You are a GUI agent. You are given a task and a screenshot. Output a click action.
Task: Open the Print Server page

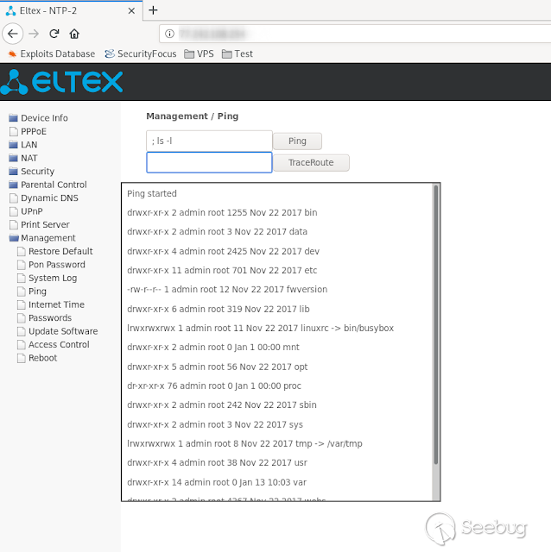coord(40,224)
